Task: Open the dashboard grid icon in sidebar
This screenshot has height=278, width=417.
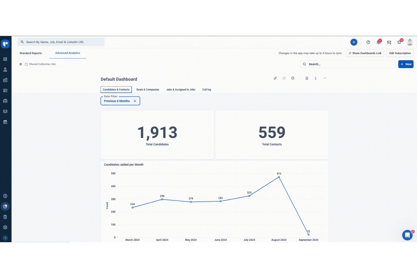Action: pos(5,59)
